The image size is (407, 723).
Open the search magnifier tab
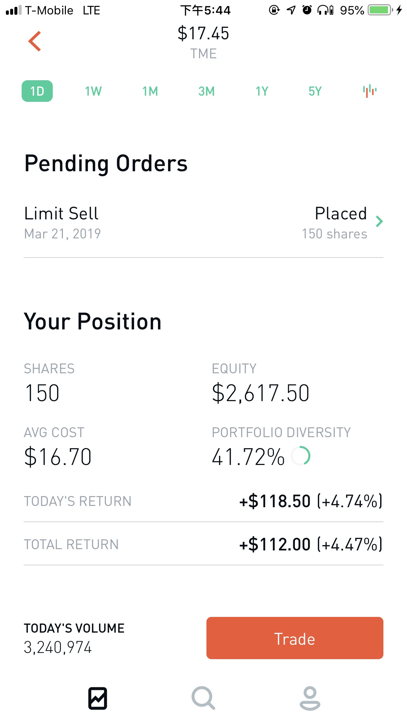203,698
